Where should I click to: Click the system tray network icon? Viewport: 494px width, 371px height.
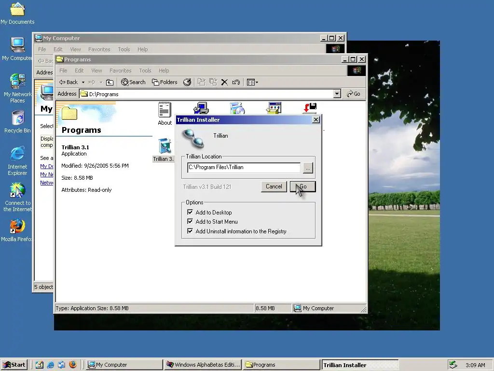(x=453, y=365)
